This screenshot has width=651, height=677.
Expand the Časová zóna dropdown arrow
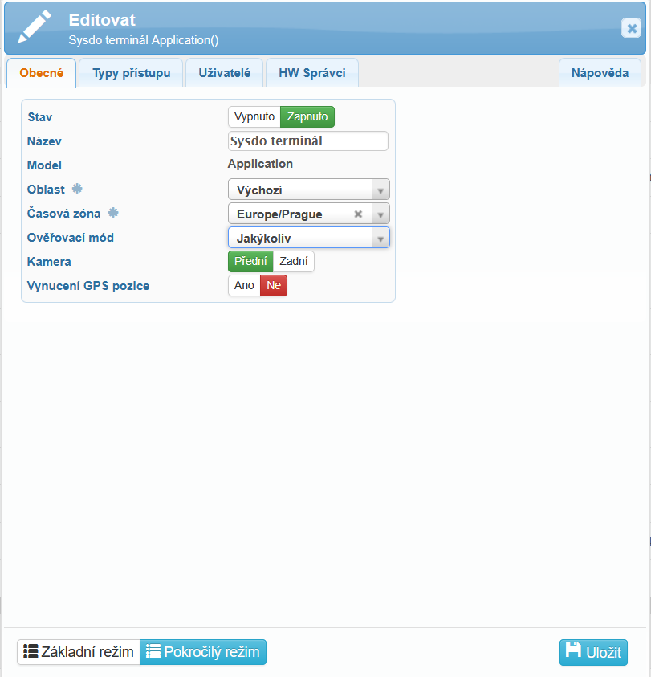click(381, 214)
